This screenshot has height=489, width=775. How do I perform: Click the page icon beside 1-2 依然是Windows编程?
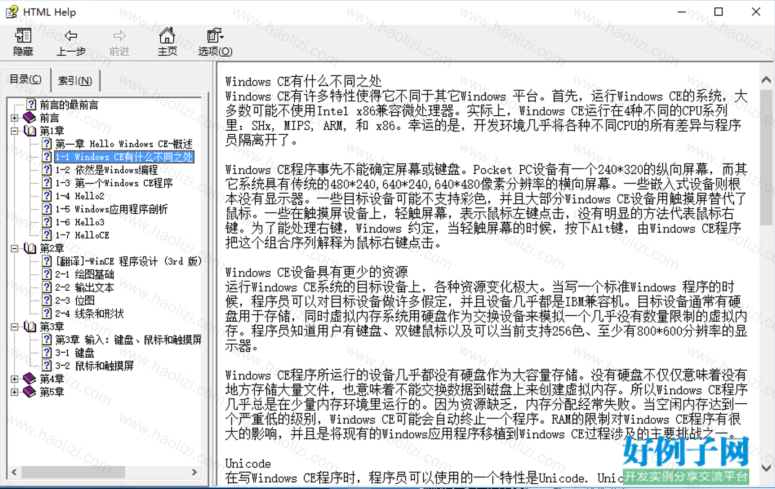47,170
